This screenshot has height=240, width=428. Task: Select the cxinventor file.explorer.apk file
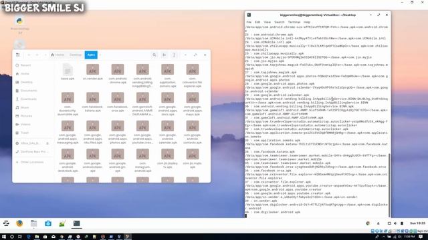point(193,75)
